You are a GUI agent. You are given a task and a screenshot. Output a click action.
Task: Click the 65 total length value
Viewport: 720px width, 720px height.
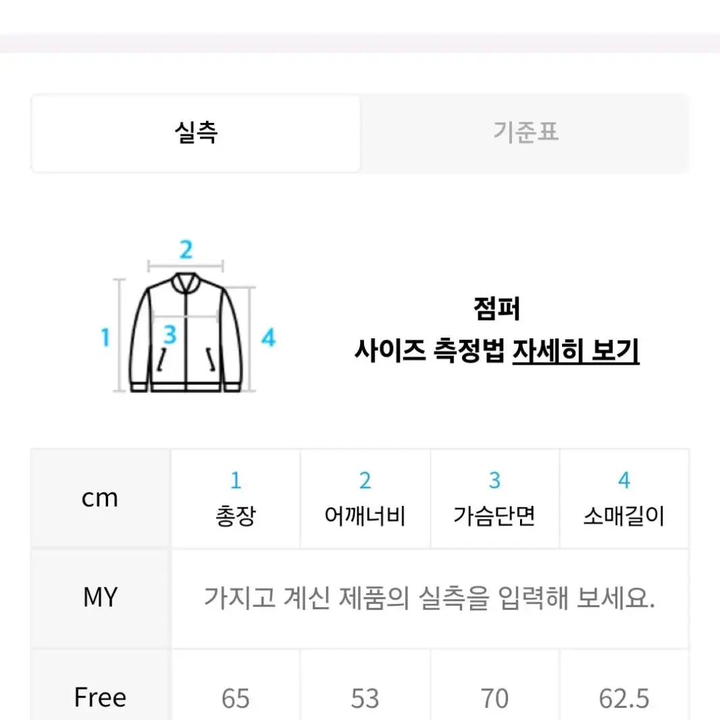tap(236, 698)
